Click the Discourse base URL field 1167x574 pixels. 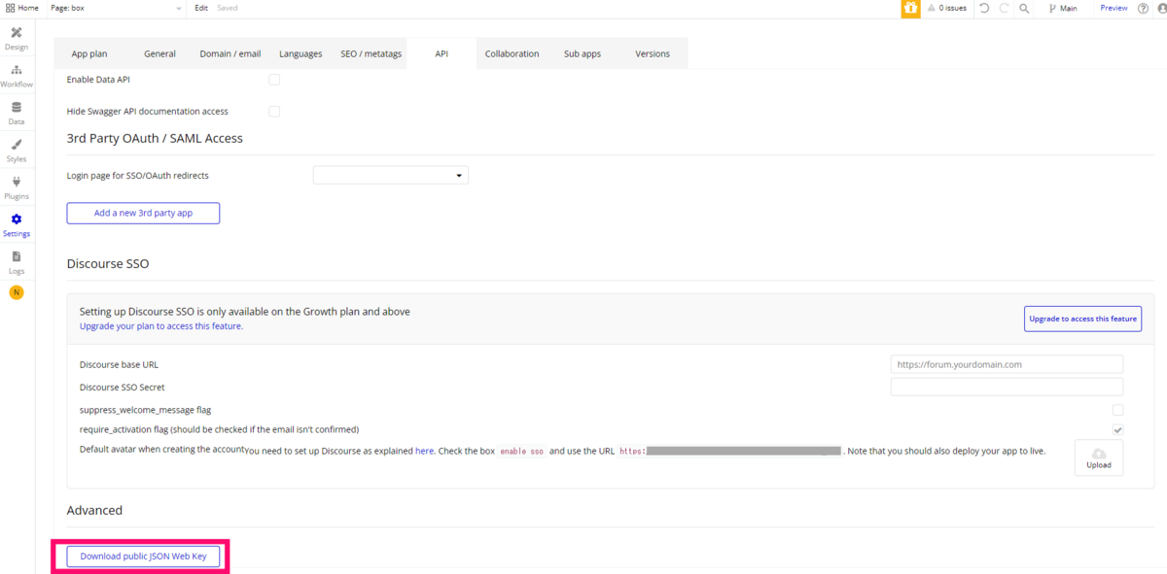point(1007,364)
